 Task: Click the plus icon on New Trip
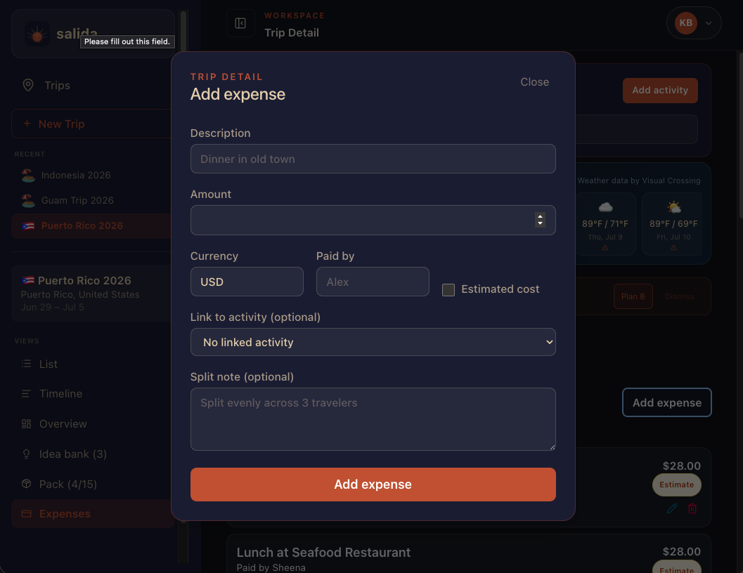(x=27, y=124)
